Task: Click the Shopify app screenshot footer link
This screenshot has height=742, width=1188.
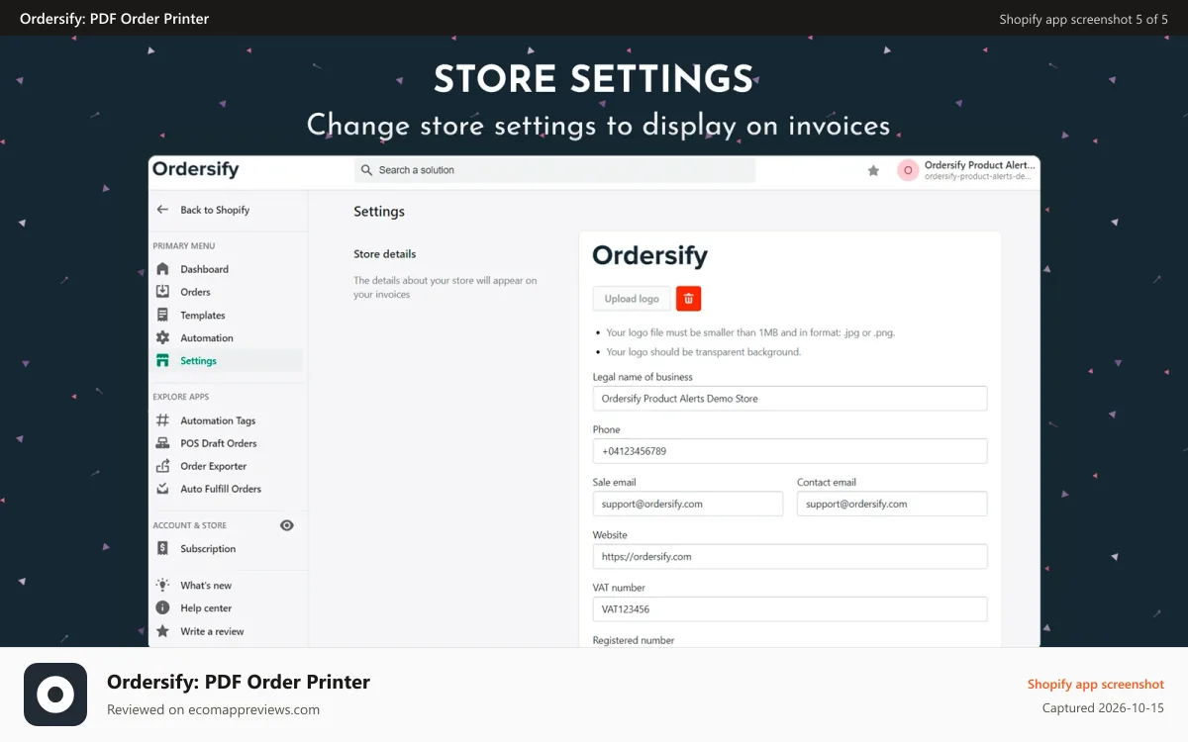Action: point(1096,684)
